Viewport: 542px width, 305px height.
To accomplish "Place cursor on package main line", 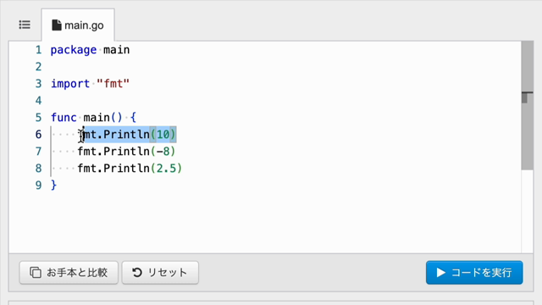I will pyautogui.click(x=91, y=50).
